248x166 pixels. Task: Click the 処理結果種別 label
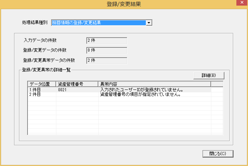[35, 22]
